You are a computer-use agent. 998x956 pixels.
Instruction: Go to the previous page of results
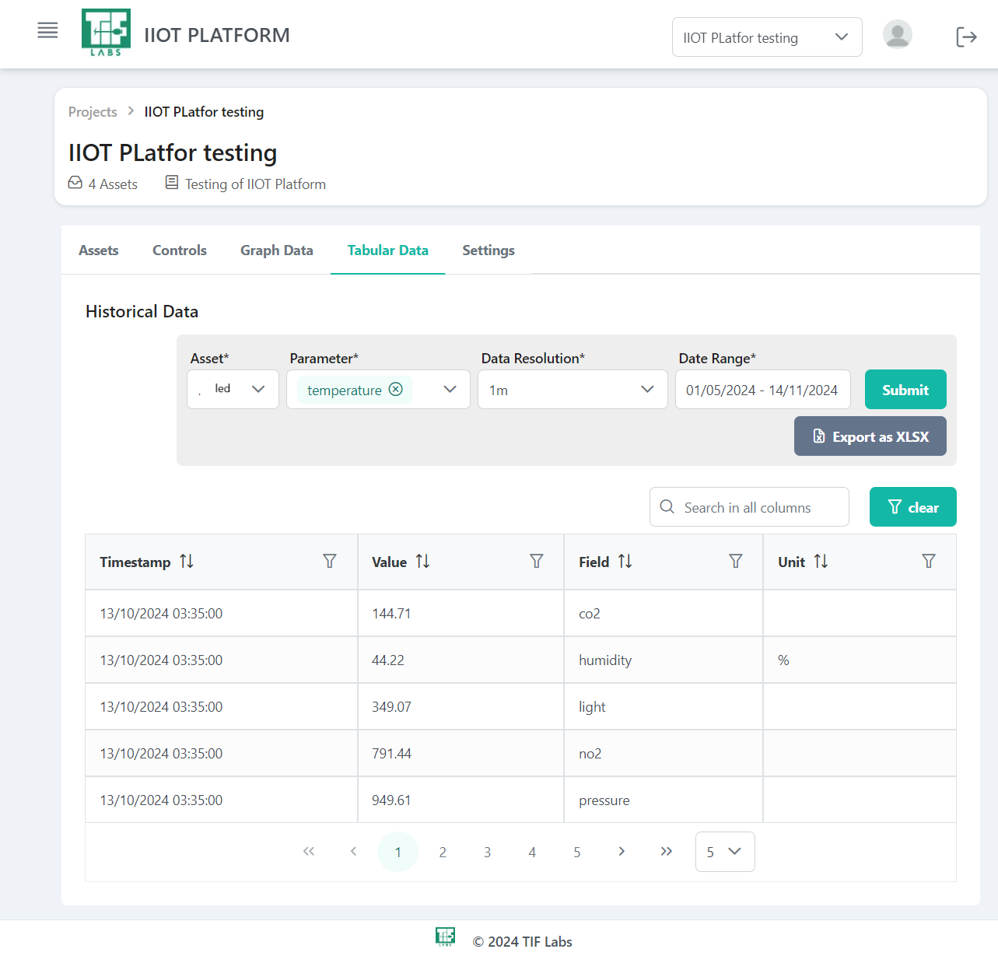[353, 851]
